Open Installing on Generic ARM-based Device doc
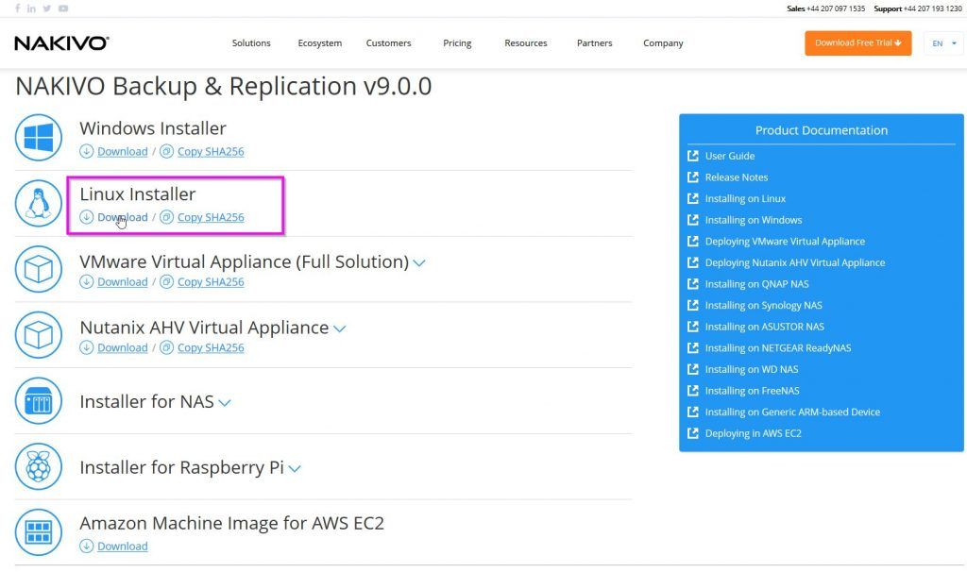This screenshot has height=572, width=967. [x=792, y=412]
